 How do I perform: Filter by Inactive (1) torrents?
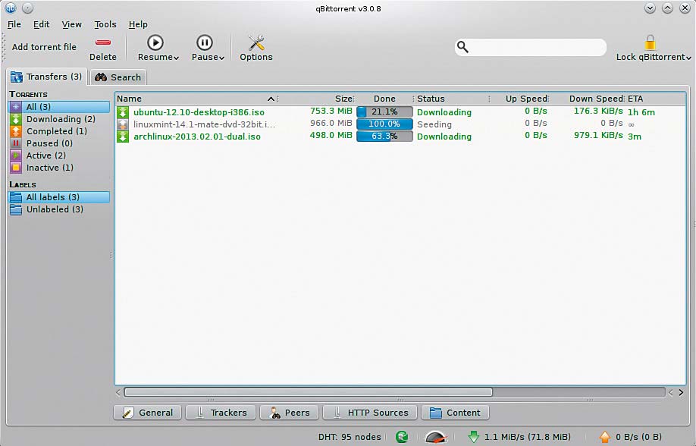58,168
